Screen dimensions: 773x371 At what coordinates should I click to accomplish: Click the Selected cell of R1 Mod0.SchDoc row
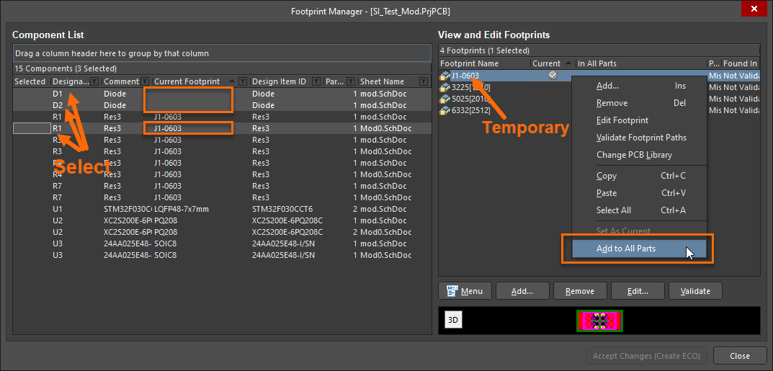coord(32,129)
